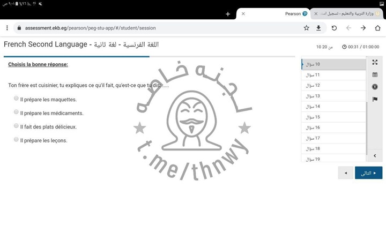386x241 pixels.
Task: Open the browser three-dot menu
Action: tap(7, 28)
